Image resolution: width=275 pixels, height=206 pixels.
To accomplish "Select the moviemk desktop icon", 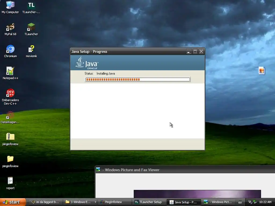I will (x=31, y=51).
